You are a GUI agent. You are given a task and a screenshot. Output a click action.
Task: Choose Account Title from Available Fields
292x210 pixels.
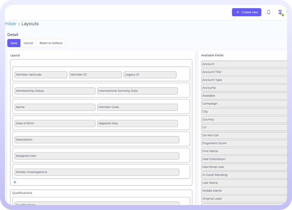point(244,72)
